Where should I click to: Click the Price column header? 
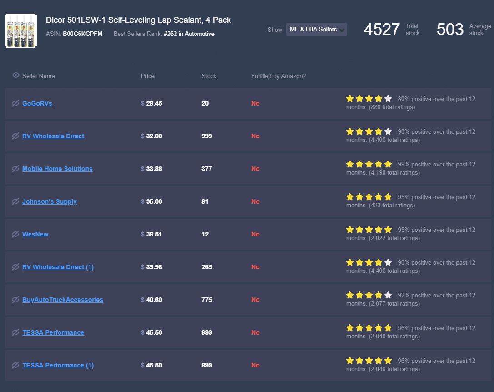tap(147, 76)
